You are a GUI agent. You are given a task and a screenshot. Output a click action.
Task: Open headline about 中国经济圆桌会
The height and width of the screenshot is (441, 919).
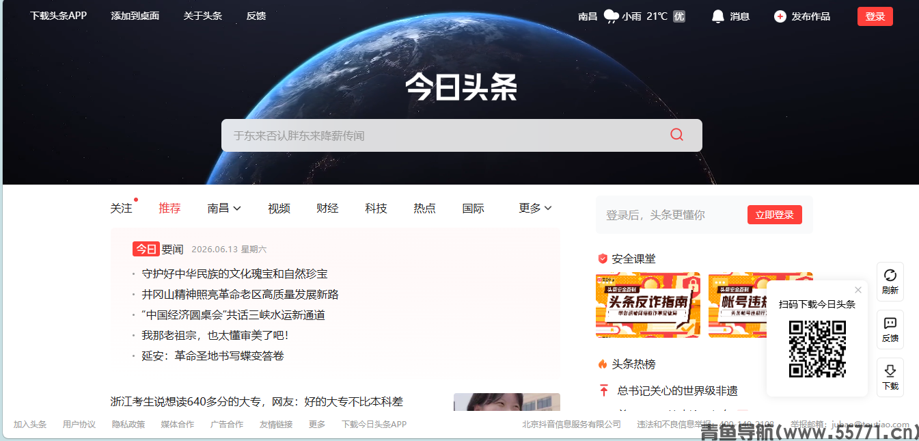click(x=233, y=315)
